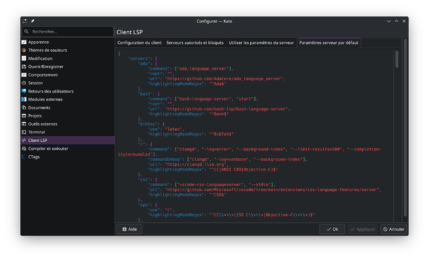Click the Compiler et exécuter icon

24,148
